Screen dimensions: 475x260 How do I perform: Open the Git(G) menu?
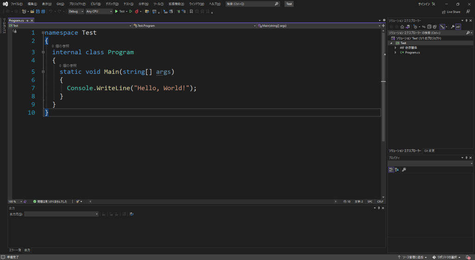[x=60, y=4]
